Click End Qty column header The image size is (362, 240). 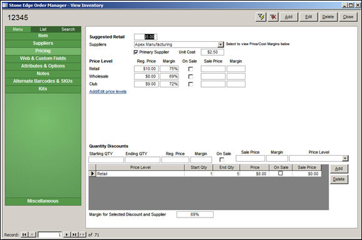point(227,167)
